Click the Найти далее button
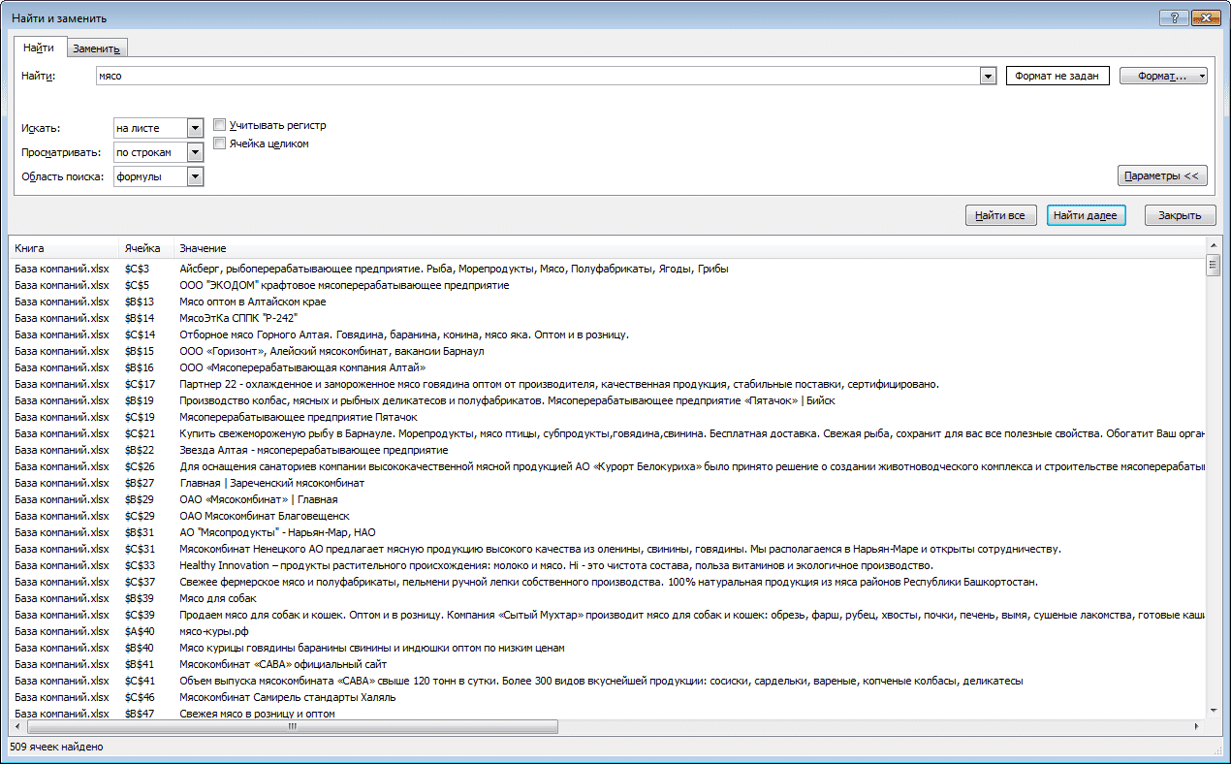 click(1086, 215)
